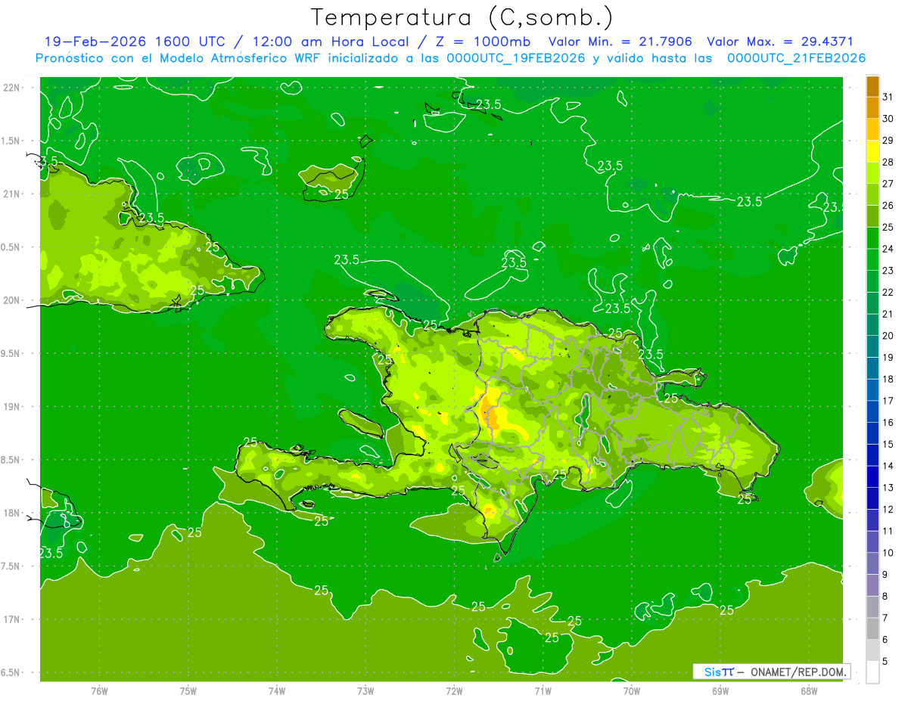Click the orange hot spot in central Hispaniola
The width and height of the screenshot is (908, 701).
490,415
